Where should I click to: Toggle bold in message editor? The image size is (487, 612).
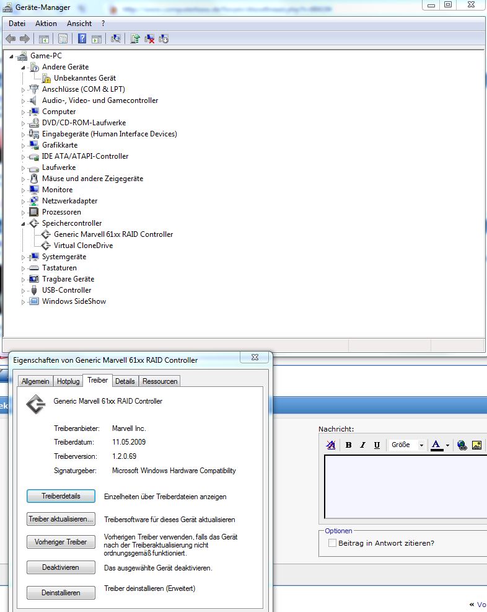click(x=349, y=445)
